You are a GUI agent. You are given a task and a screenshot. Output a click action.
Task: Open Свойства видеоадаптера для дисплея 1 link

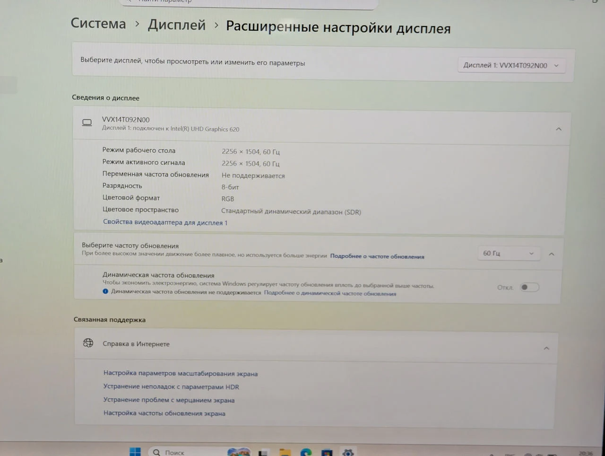(165, 222)
